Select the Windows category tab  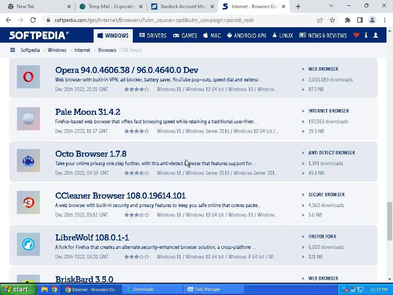pos(113,36)
